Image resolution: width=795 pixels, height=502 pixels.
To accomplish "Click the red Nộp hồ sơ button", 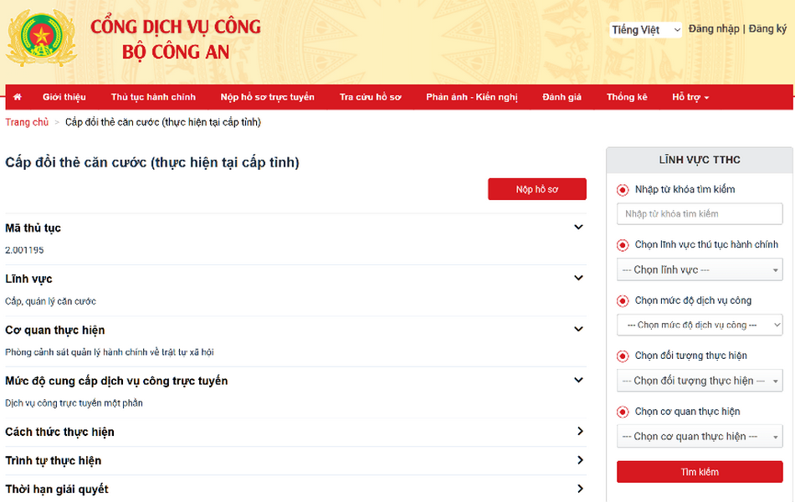I will coord(537,189).
